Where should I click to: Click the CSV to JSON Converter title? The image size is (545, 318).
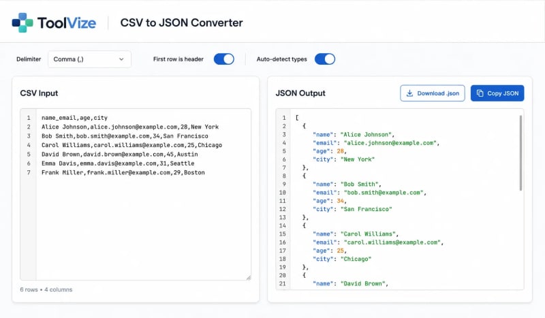point(181,23)
